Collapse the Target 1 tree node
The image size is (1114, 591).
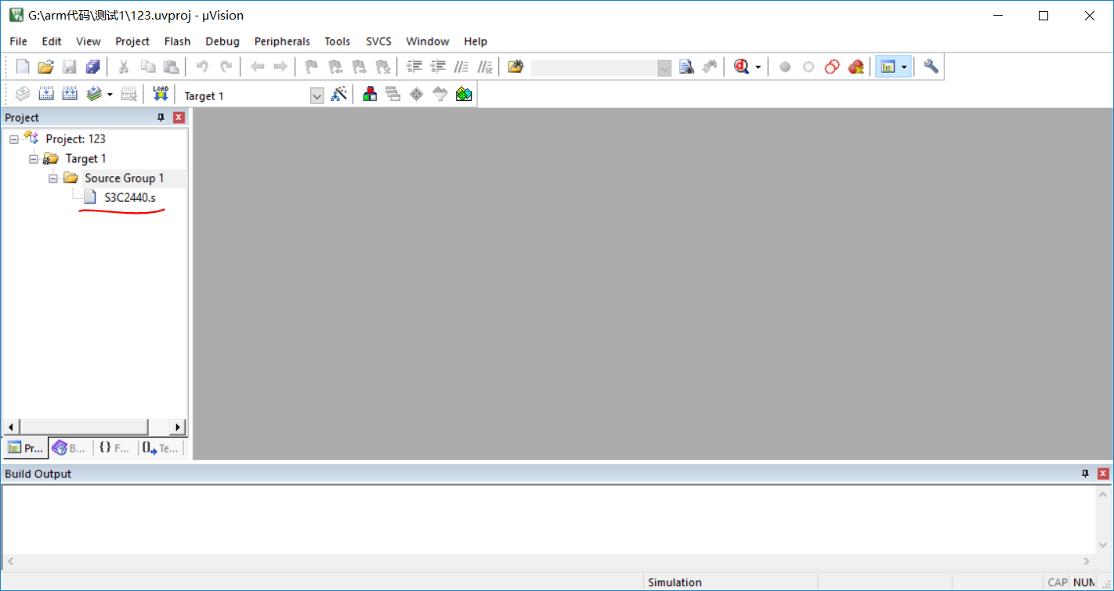pyautogui.click(x=34, y=159)
